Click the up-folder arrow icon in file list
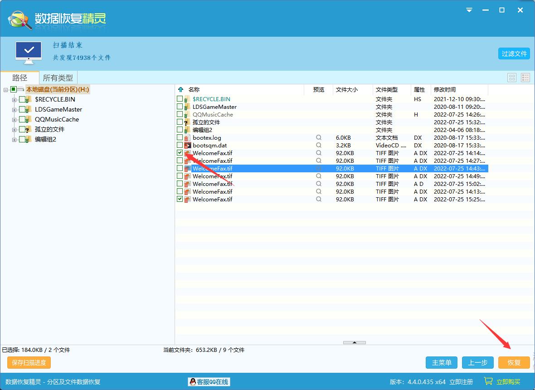Viewport: 535px width, 390px height. point(181,90)
